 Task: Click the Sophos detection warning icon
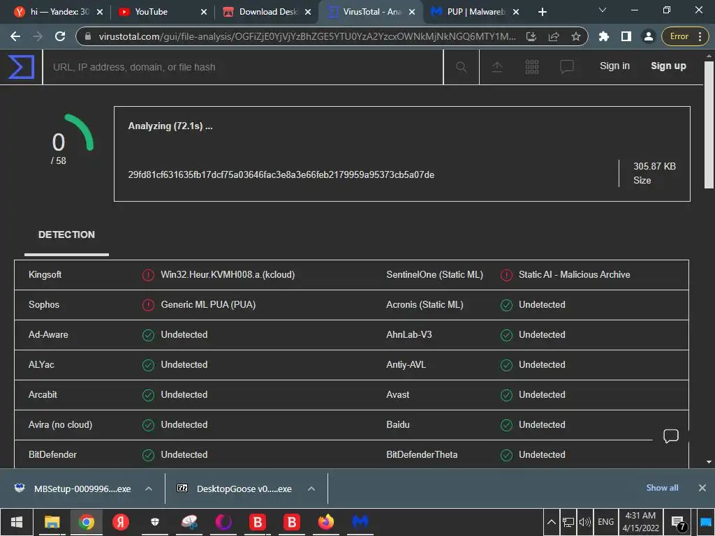click(148, 306)
